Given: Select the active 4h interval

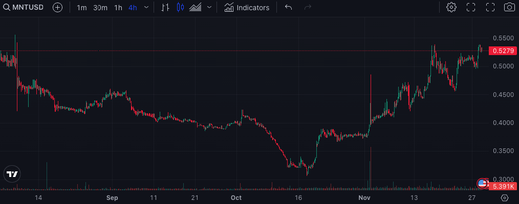Looking at the screenshot, I should coord(133,8).
